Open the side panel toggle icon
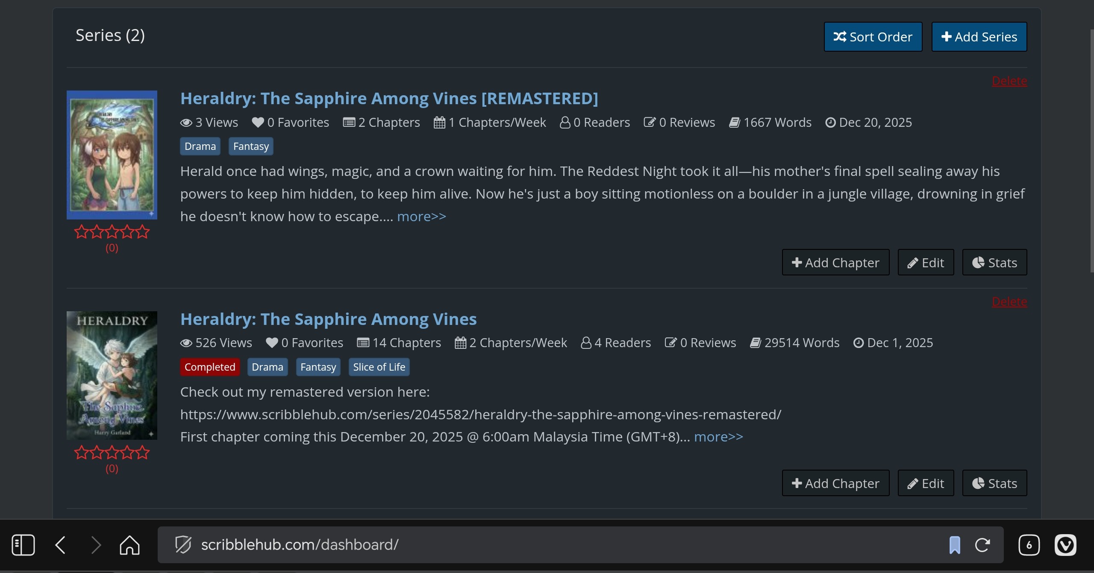The image size is (1094, 573). [23, 545]
